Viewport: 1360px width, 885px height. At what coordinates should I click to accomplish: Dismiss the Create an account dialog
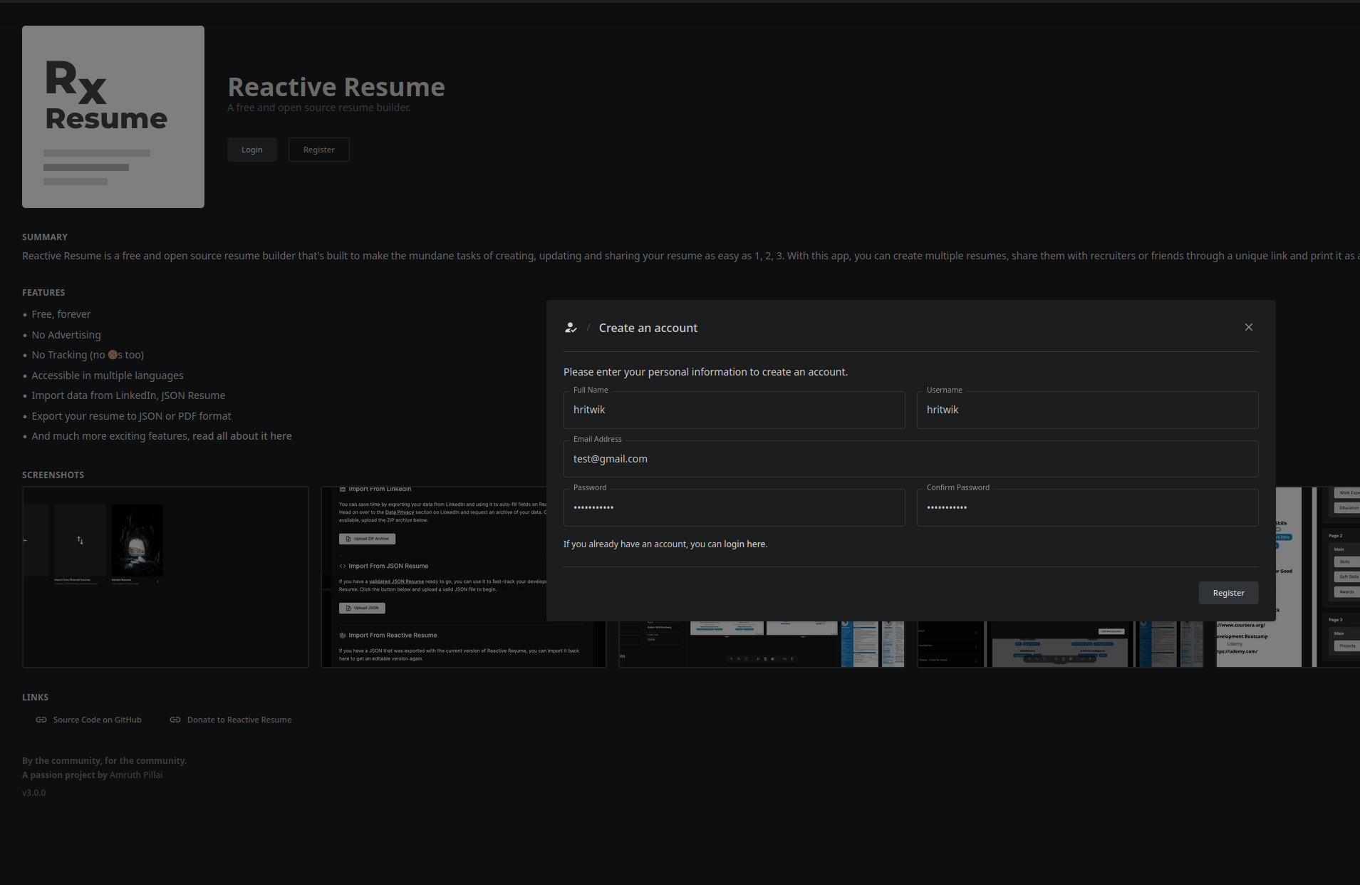pos(1248,327)
